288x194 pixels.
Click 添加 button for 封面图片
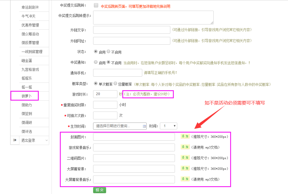coord(185,136)
